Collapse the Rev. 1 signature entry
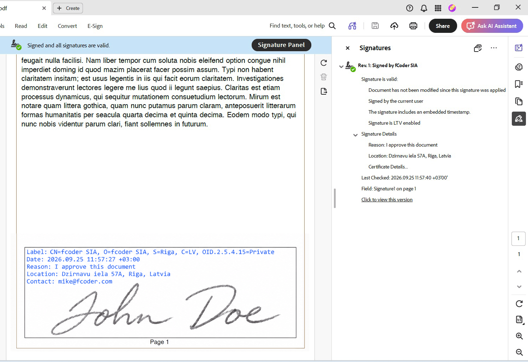Screen dimensions: 528x362 point(341,66)
